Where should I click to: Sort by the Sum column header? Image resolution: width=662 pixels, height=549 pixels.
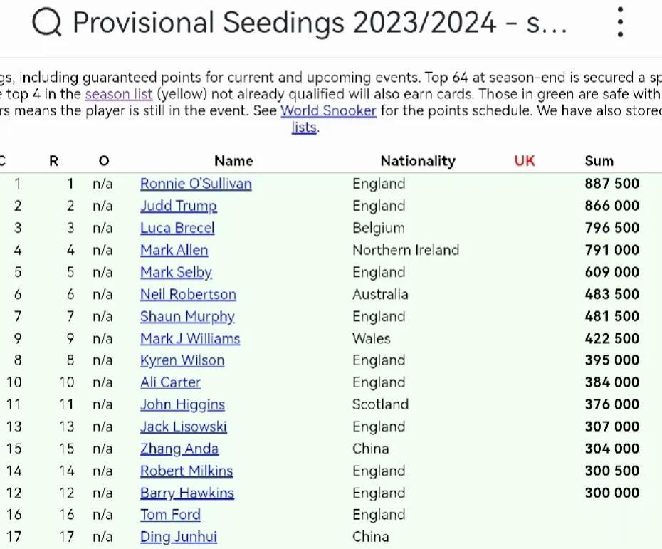(x=599, y=161)
